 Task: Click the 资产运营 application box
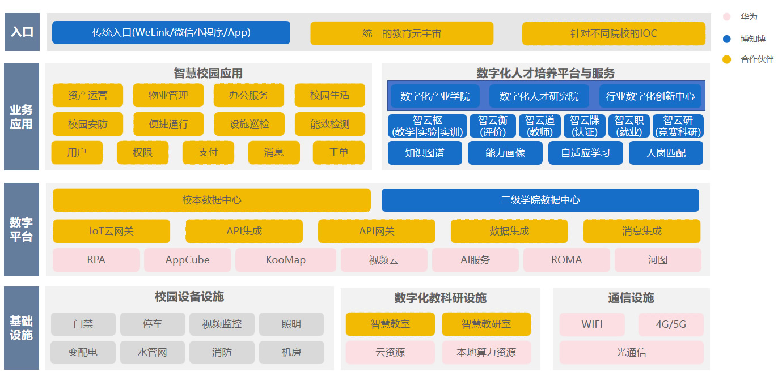[87, 95]
